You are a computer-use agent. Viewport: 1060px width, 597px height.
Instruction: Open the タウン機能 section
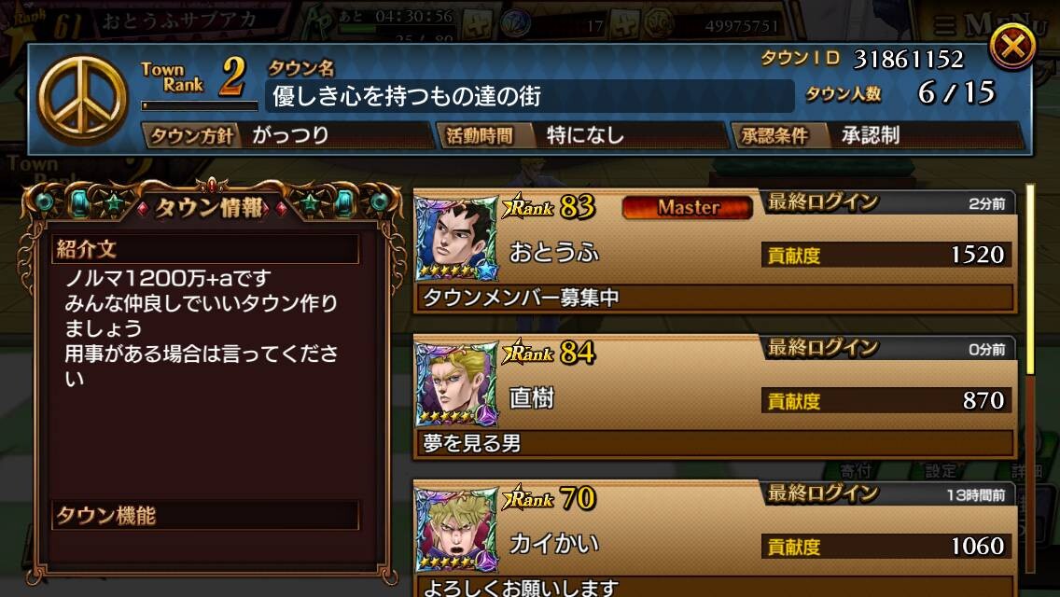[x=205, y=515]
